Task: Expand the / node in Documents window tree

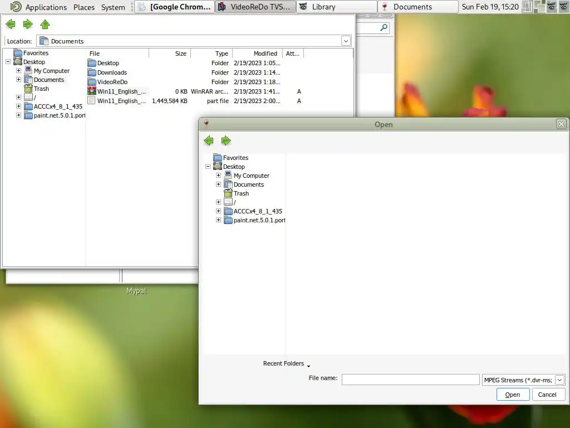Action: pyautogui.click(x=18, y=97)
